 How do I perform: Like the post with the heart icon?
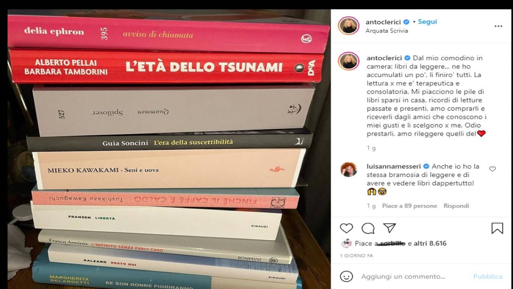(346, 228)
